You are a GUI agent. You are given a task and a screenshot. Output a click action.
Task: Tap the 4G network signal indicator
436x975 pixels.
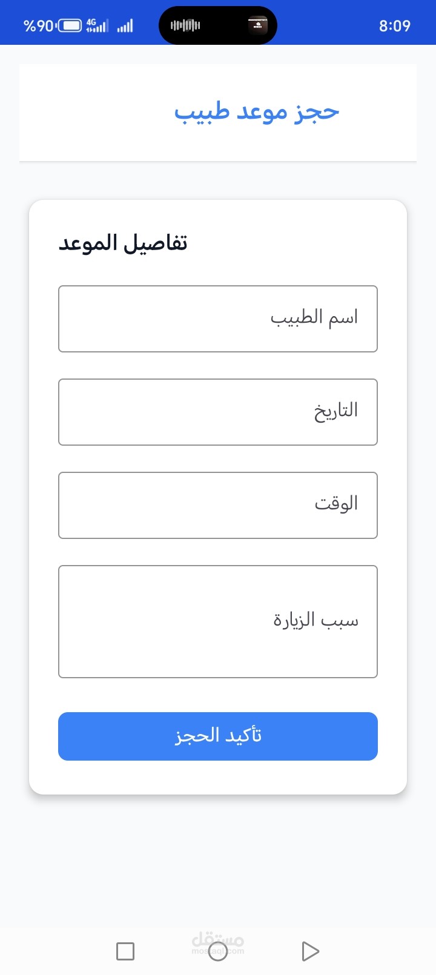[97, 25]
